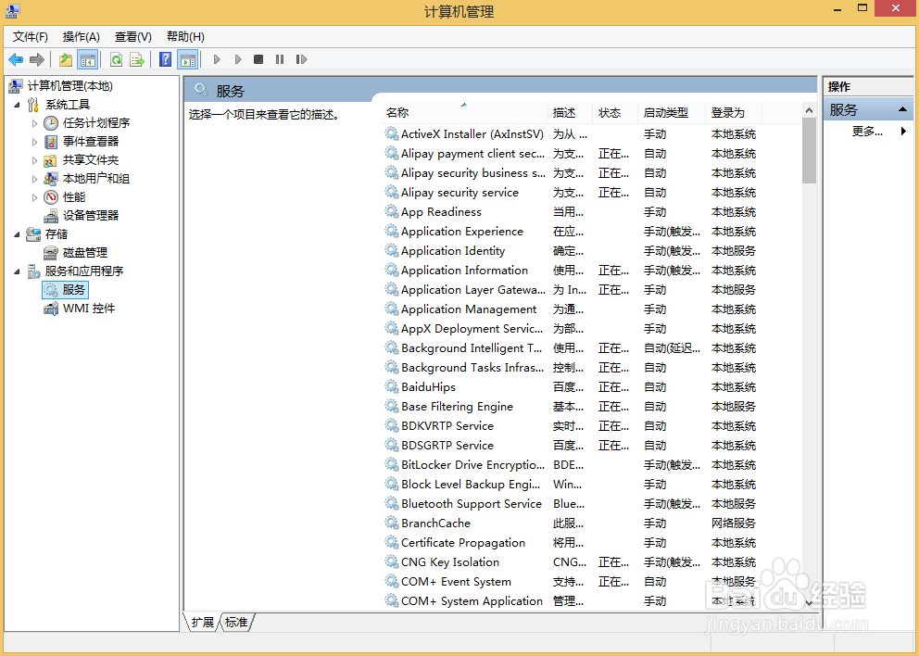Expand the 性能 tree node

pyautogui.click(x=34, y=197)
